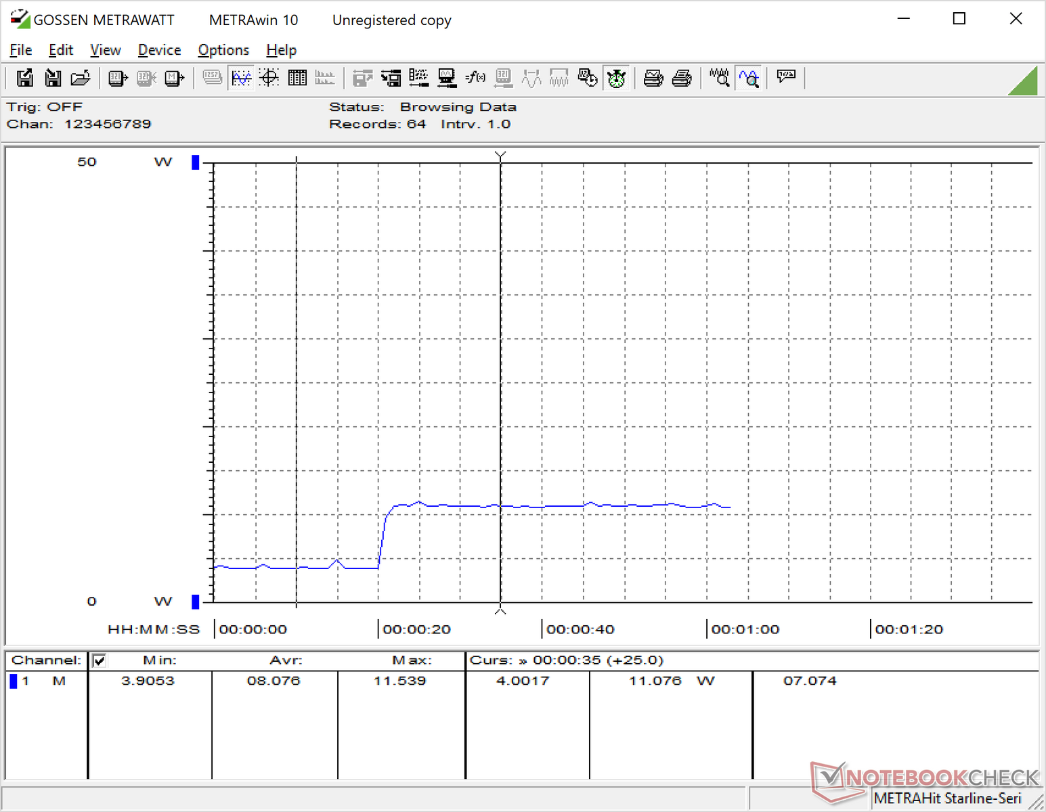Click the blue marker beside 50 W
The width and height of the screenshot is (1046, 812).
click(x=196, y=162)
